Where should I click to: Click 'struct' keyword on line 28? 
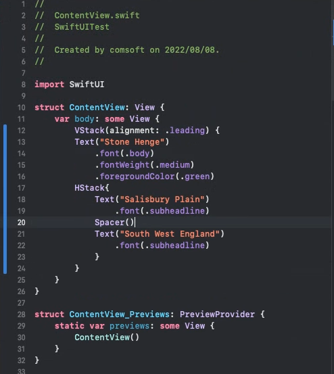49,314
